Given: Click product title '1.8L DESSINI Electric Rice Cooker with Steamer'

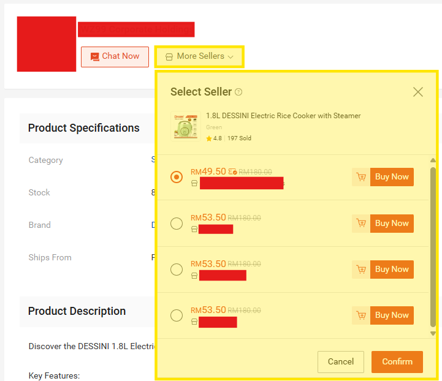Looking at the screenshot, I should pos(283,116).
